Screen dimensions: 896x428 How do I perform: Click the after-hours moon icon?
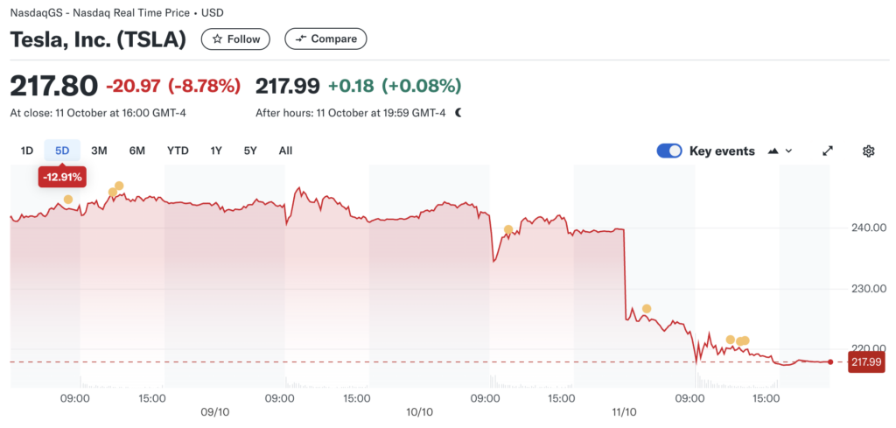(x=458, y=113)
